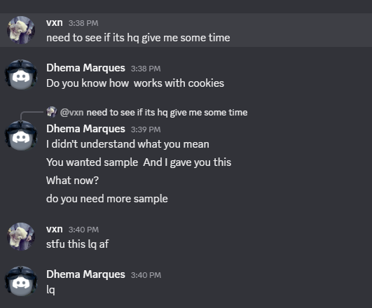Image resolution: width=372 pixels, height=308 pixels.
Task: Open vxn's avatar on the 3:38 PM message
Action: 21,30
